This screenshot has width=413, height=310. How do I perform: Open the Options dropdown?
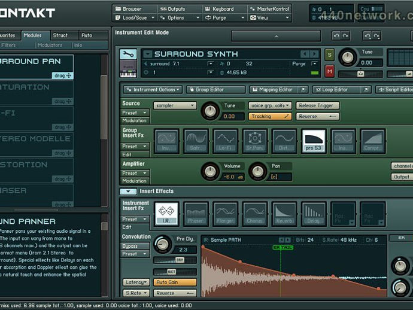point(180,17)
